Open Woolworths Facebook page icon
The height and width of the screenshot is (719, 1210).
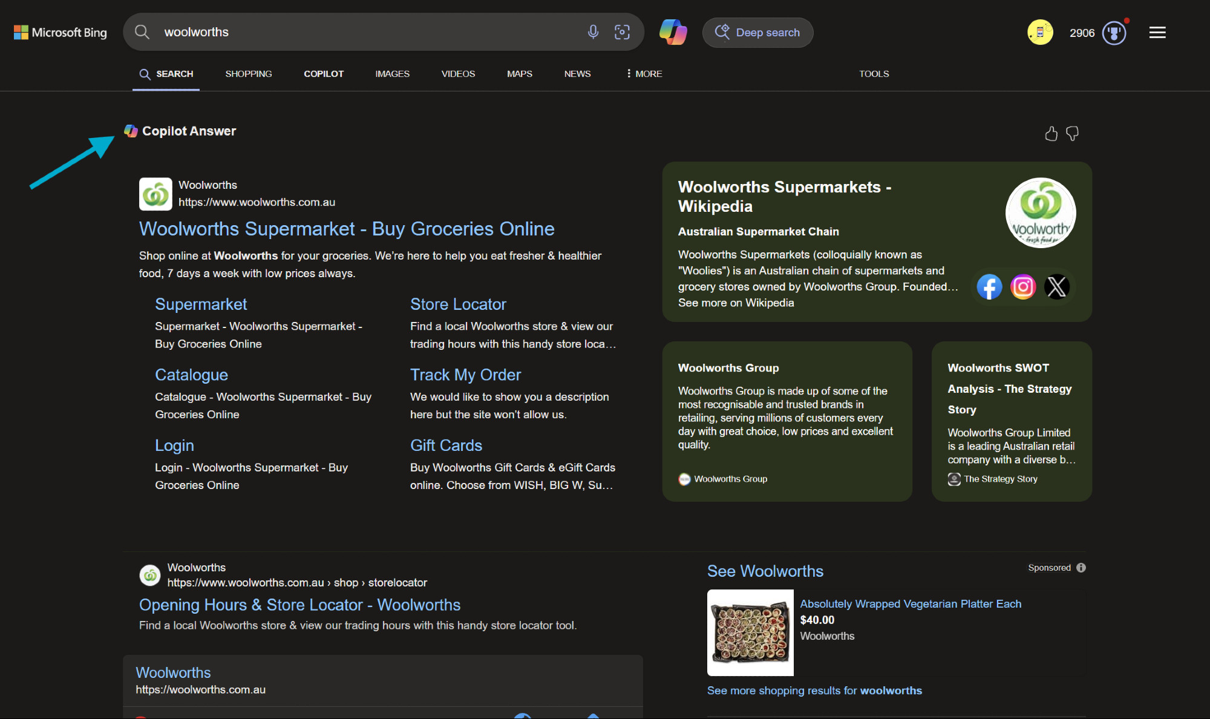989,287
